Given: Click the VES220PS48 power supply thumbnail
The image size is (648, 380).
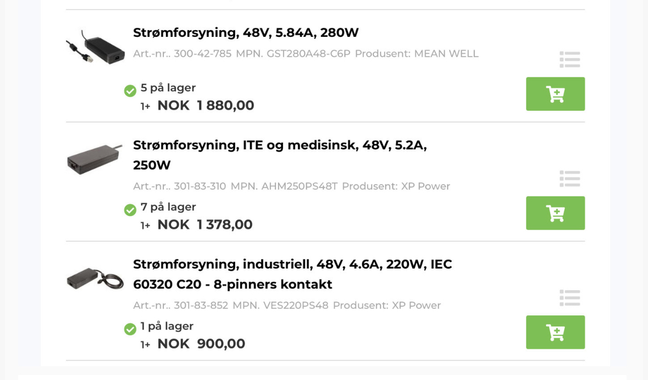Looking at the screenshot, I should click(96, 278).
